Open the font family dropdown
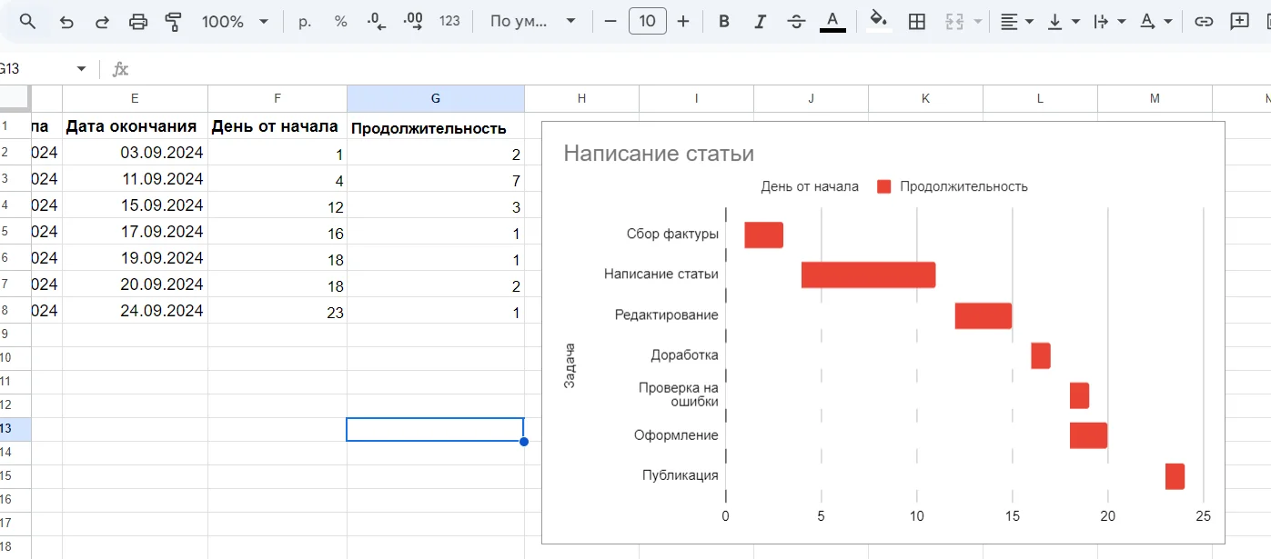1271x559 pixels. point(532,22)
